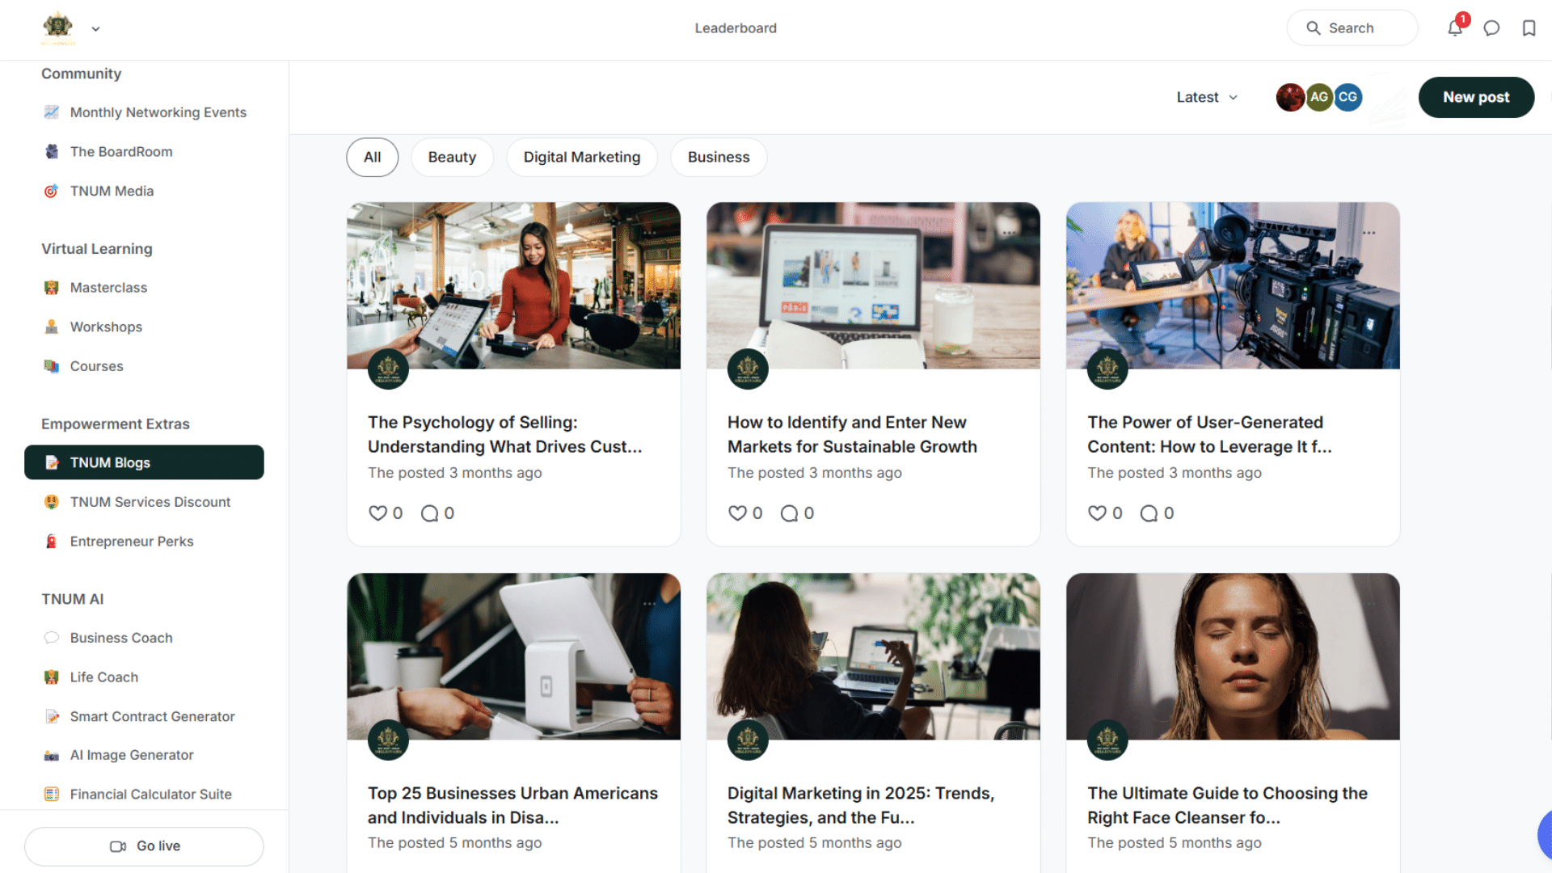Image resolution: width=1552 pixels, height=873 pixels.
Task: Filter posts by Digital Marketing
Action: click(581, 157)
